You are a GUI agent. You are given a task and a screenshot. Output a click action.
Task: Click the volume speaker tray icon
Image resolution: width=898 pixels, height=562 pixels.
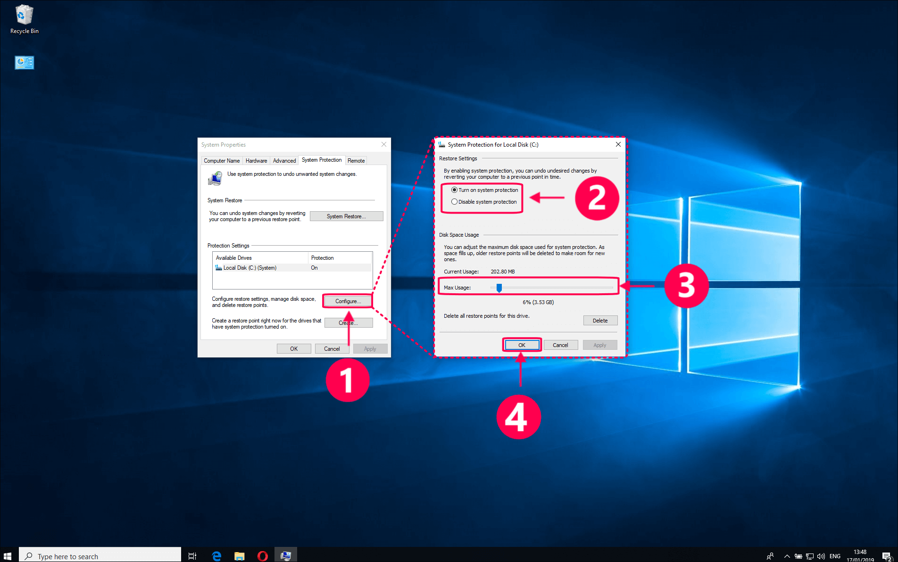pyautogui.click(x=821, y=555)
